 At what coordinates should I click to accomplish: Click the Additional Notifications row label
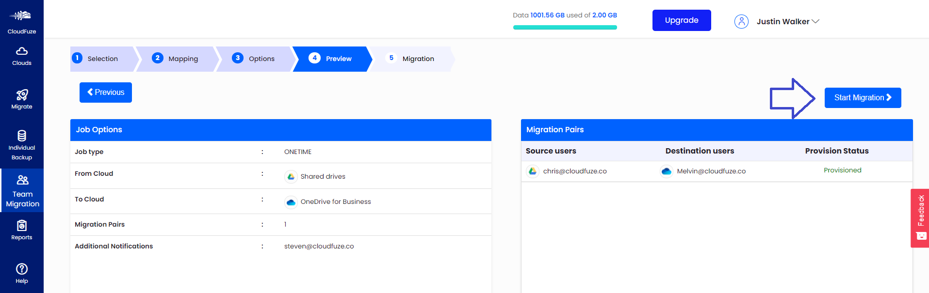114,246
